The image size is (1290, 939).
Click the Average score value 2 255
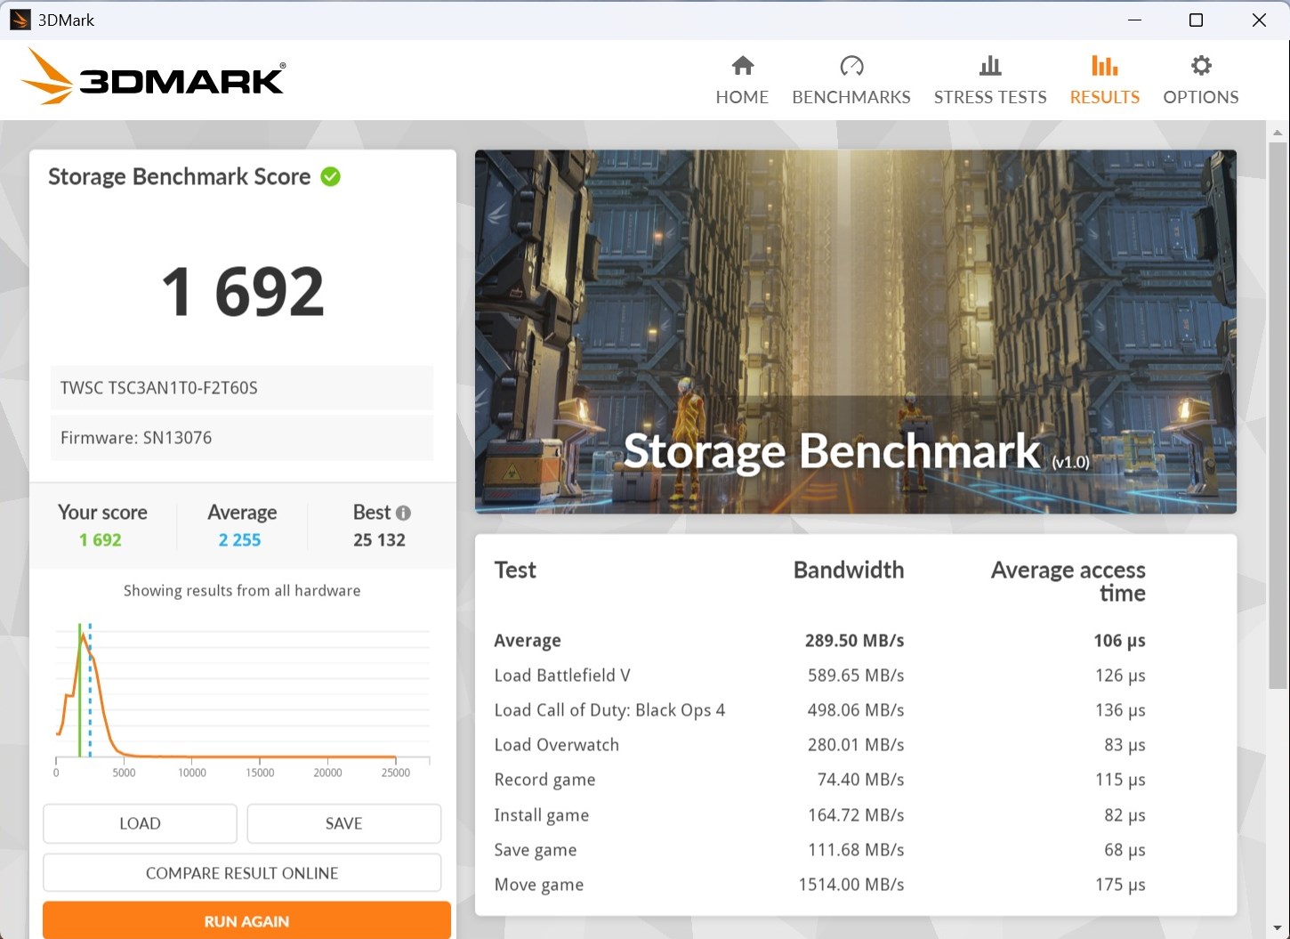(240, 540)
